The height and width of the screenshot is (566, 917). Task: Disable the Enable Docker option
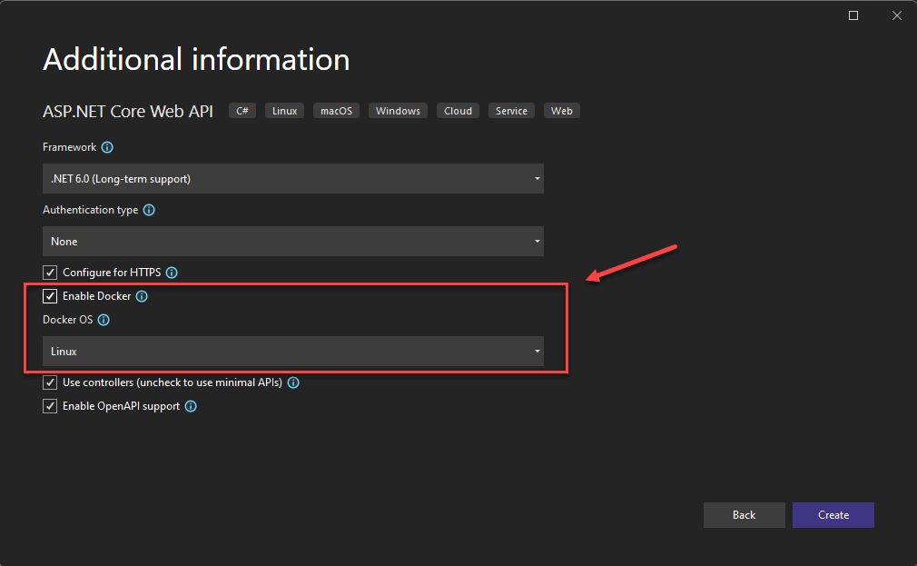pyautogui.click(x=50, y=295)
